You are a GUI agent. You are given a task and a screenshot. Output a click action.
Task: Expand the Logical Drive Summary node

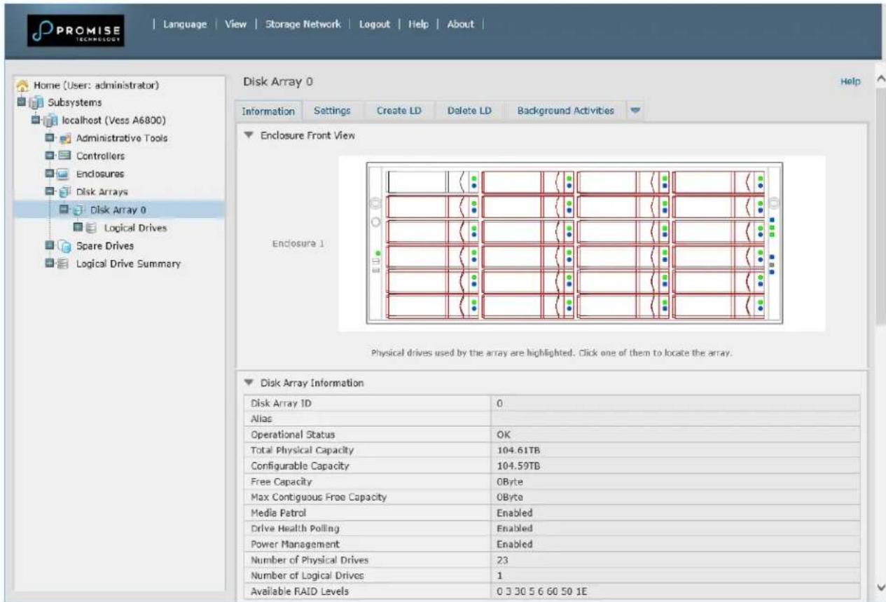pos(49,264)
